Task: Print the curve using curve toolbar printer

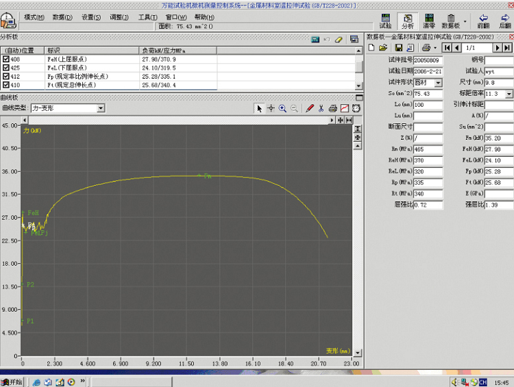Action: pos(332,108)
